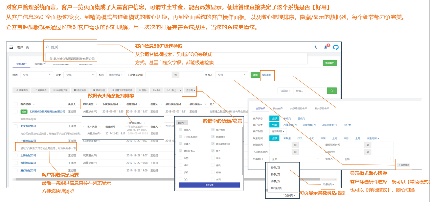Click the 精简模式 button
This screenshot has width=430, height=202.
404,165
